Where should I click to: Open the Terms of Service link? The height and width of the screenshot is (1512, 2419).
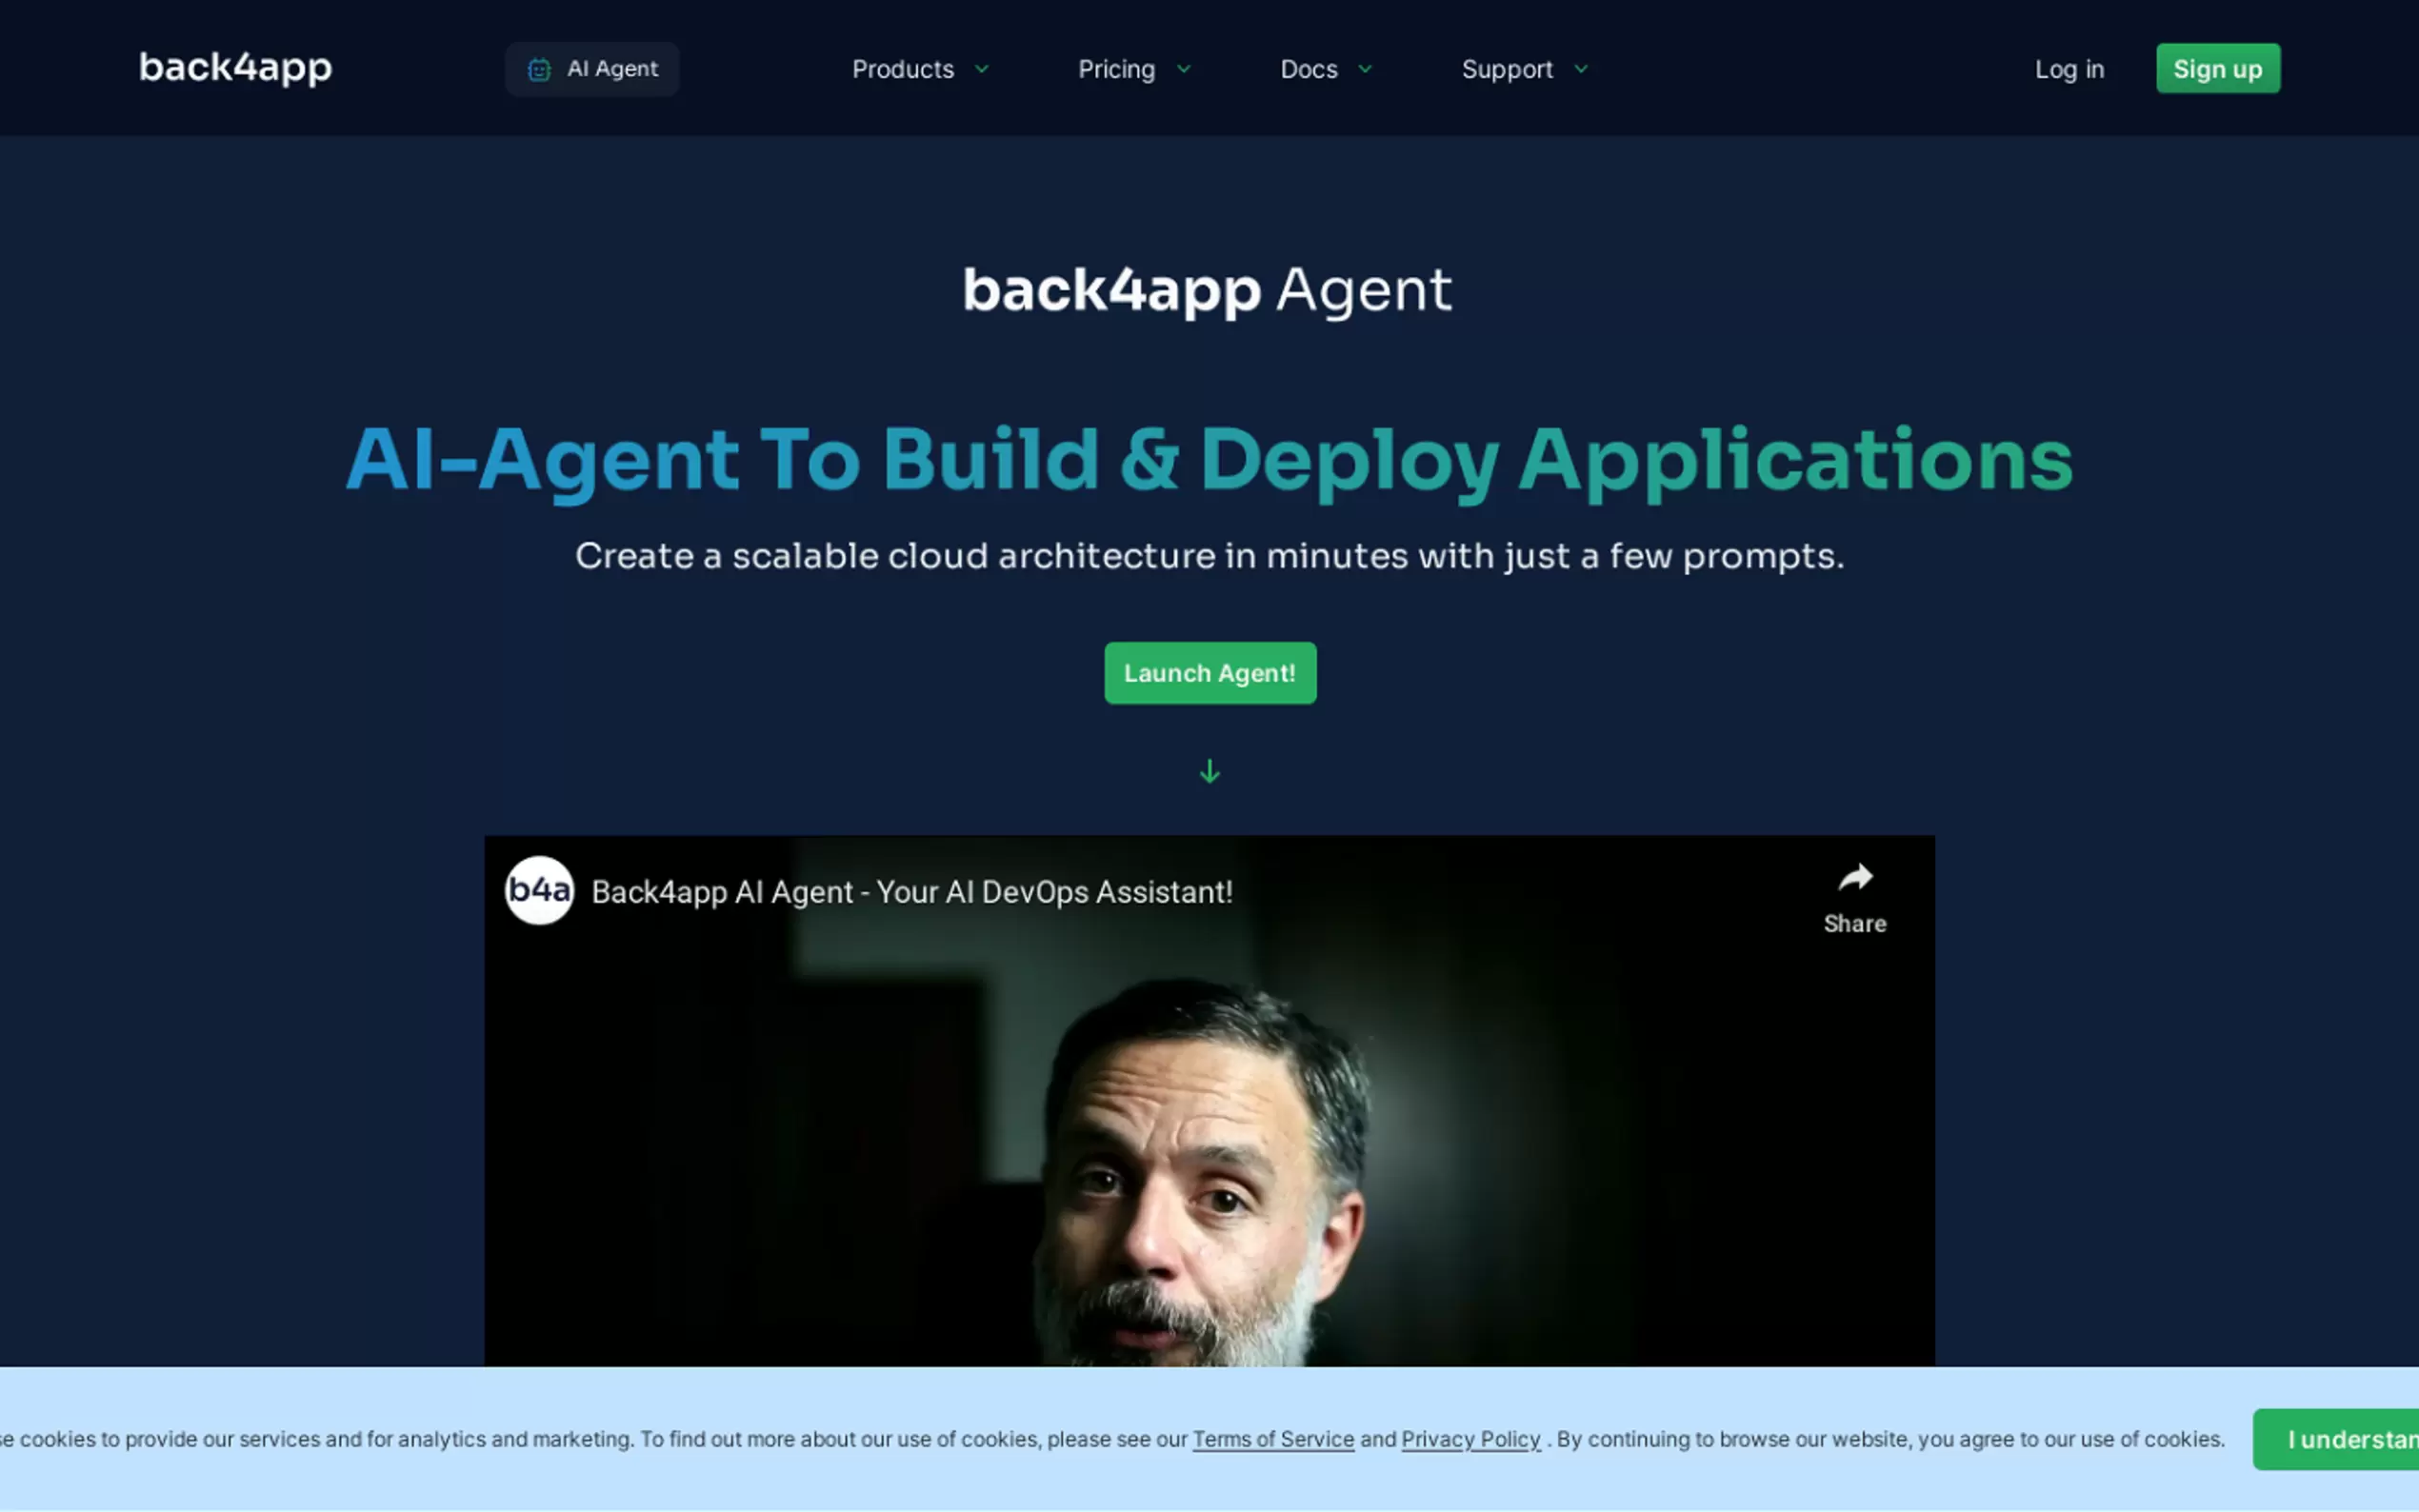tap(1273, 1439)
